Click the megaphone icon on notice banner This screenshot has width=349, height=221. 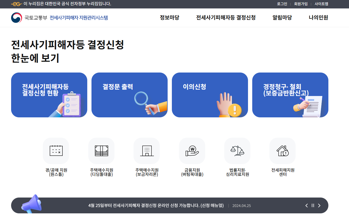coord(32,204)
